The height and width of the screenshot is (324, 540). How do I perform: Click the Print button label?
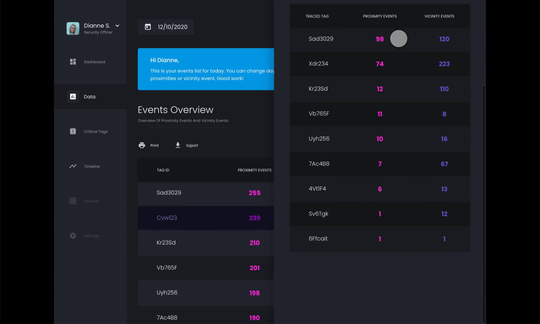coord(154,145)
